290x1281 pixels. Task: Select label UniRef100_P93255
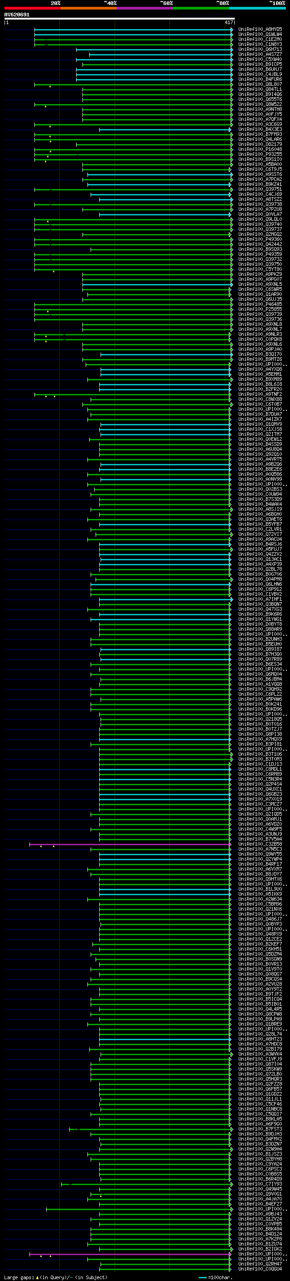click(260, 154)
